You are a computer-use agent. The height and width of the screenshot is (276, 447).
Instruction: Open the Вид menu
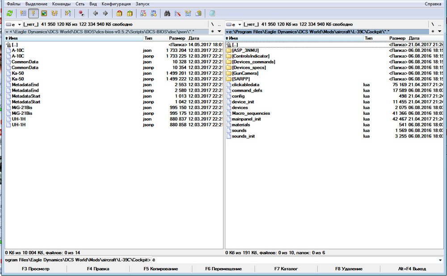93,4
